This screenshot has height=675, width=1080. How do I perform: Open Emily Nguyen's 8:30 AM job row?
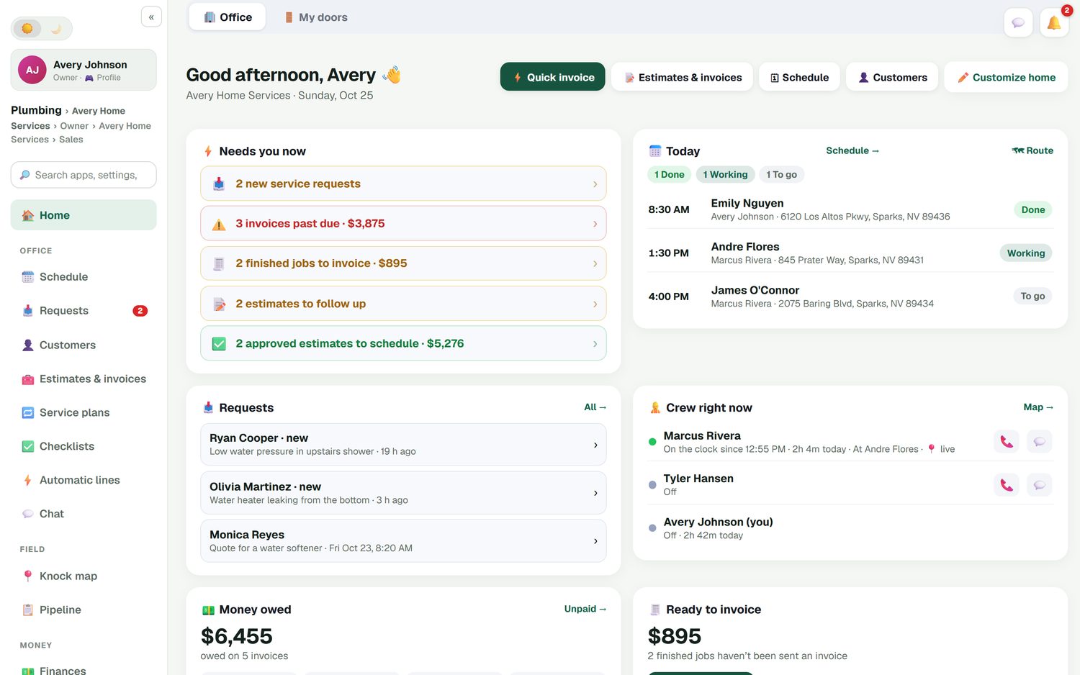point(850,209)
